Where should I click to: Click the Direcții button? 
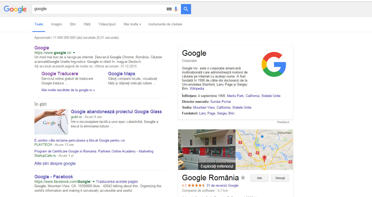[x=280, y=178]
